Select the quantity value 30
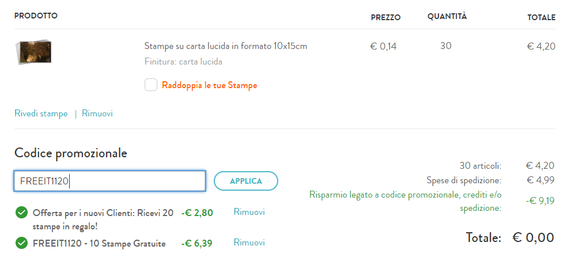This screenshot has width=575, height=261. (x=445, y=46)
